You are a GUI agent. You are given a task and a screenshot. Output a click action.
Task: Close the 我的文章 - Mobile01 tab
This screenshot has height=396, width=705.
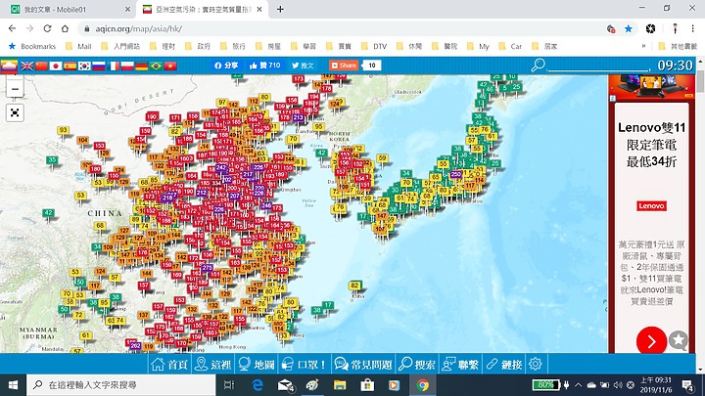pos(127,10)
